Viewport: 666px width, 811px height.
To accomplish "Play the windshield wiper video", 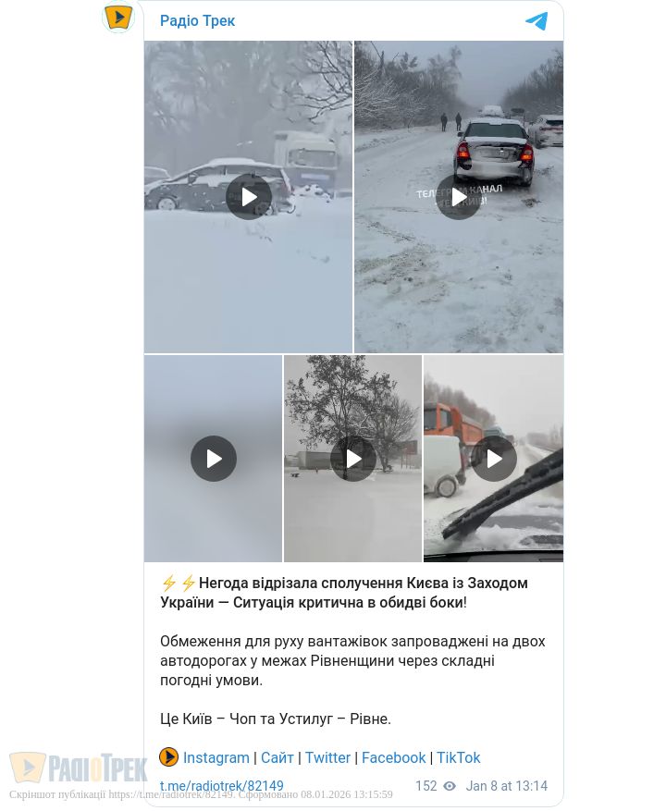I will click(x=493, y=459).
